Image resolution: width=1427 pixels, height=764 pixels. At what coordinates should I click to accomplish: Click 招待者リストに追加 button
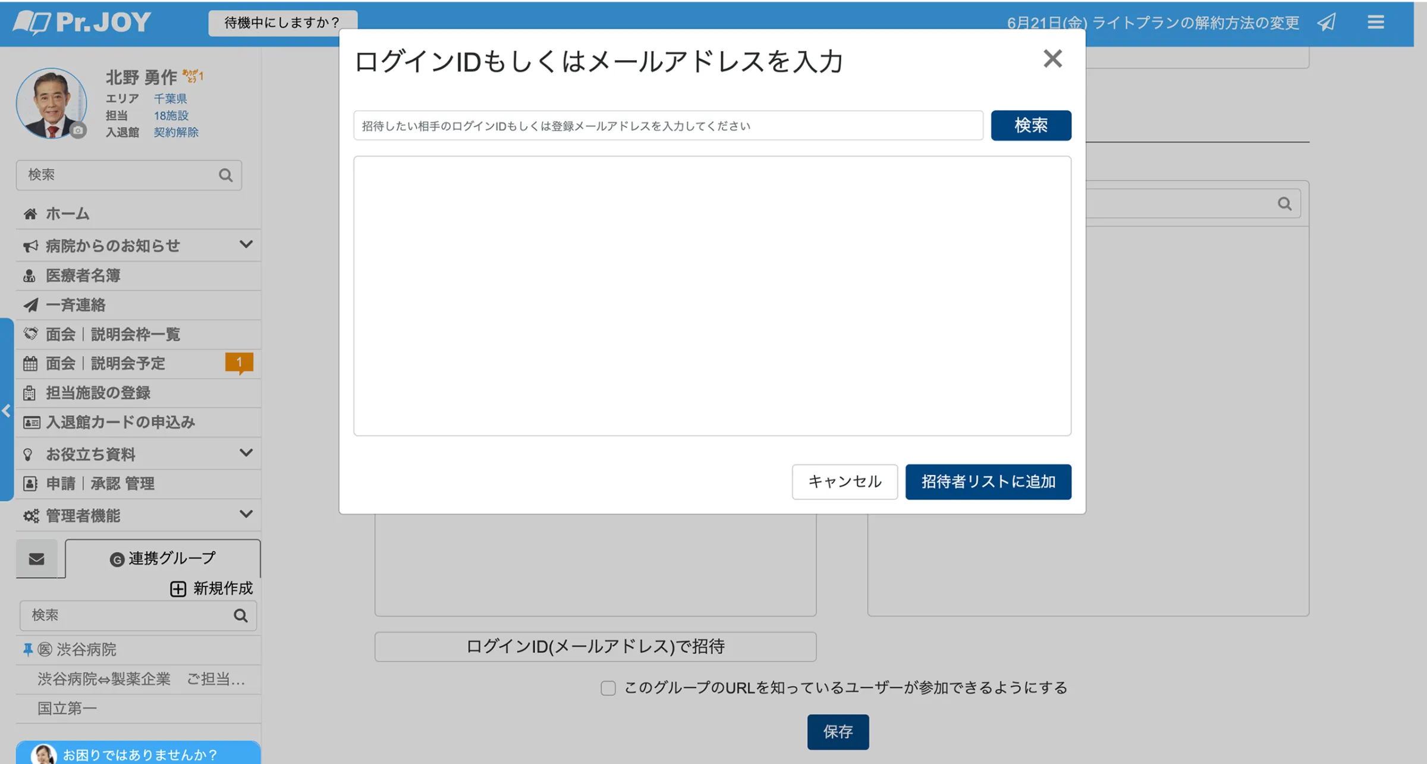(x=988, y=482)
